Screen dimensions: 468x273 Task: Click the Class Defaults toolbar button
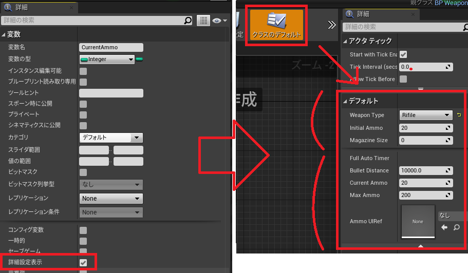276,25
